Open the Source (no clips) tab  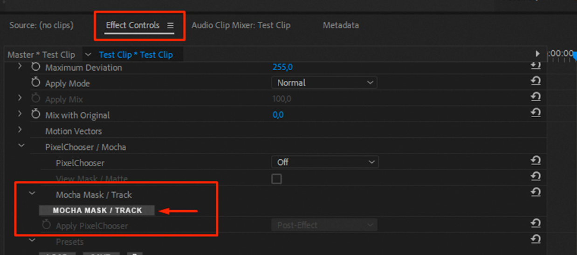(x=41, y=25)
